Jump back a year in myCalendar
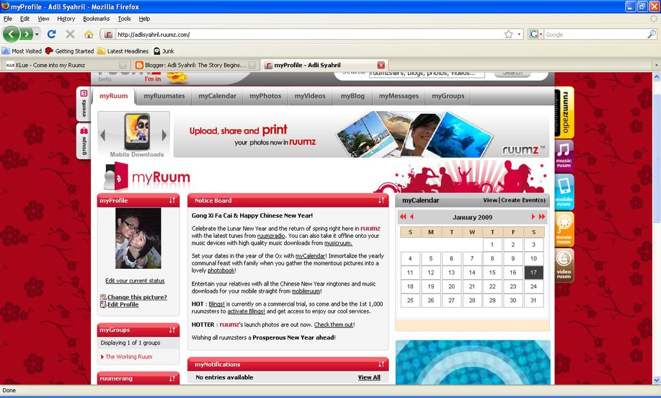The width and height of the screenshot is (661, 398). pos(403,217)
